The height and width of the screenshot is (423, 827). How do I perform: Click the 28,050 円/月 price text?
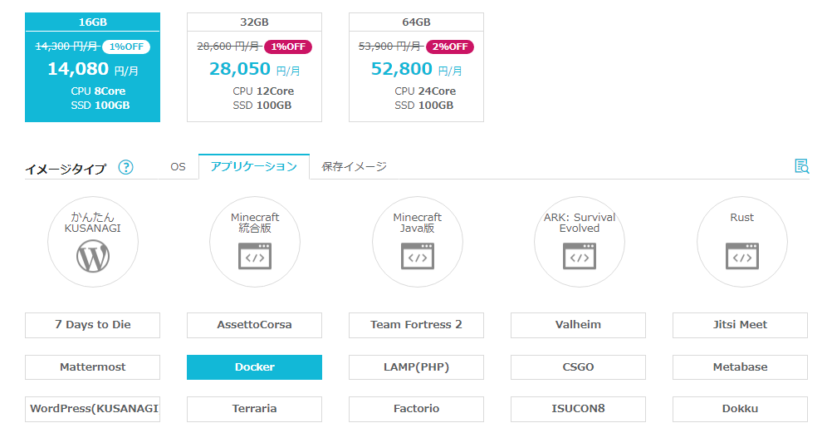click(x=255, y=69)
